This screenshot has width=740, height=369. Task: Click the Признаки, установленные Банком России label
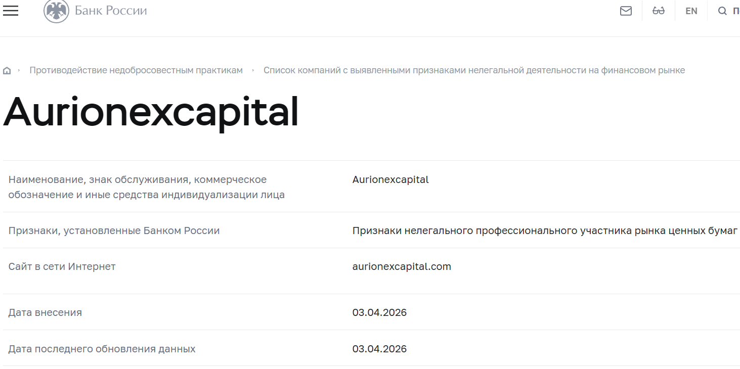pyautogui.click(x=114, y=230)
